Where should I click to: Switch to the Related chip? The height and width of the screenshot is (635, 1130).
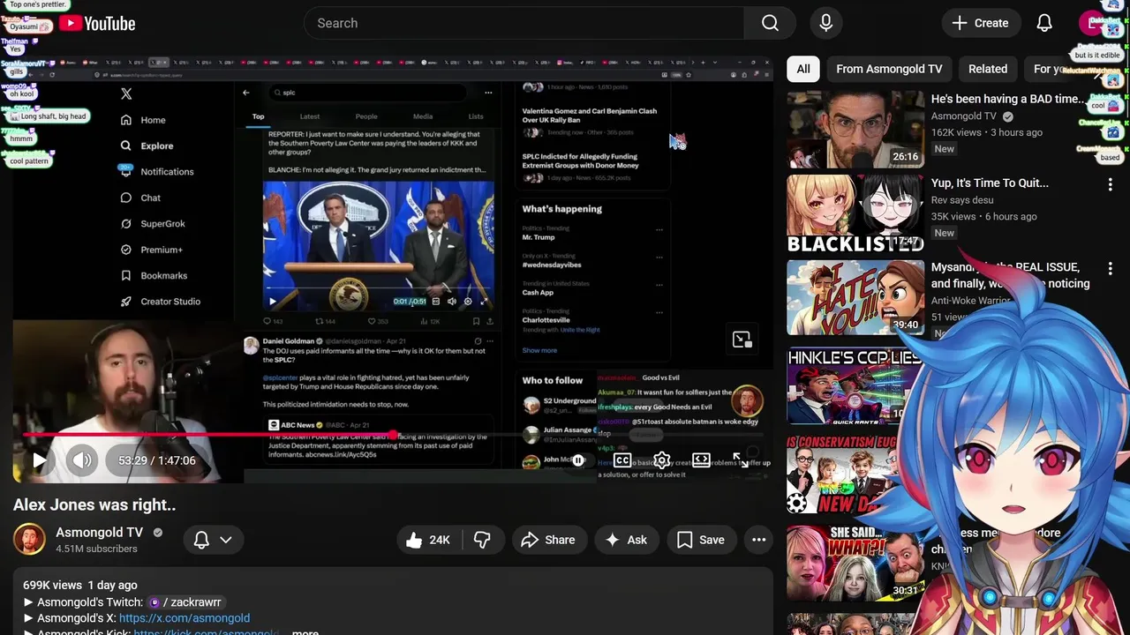click(x=988, y=69)
